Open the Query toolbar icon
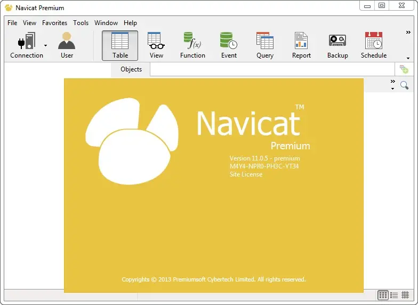The width and height of the screenshot is (418, 305). pyautogui.click(x=265, y=45)
